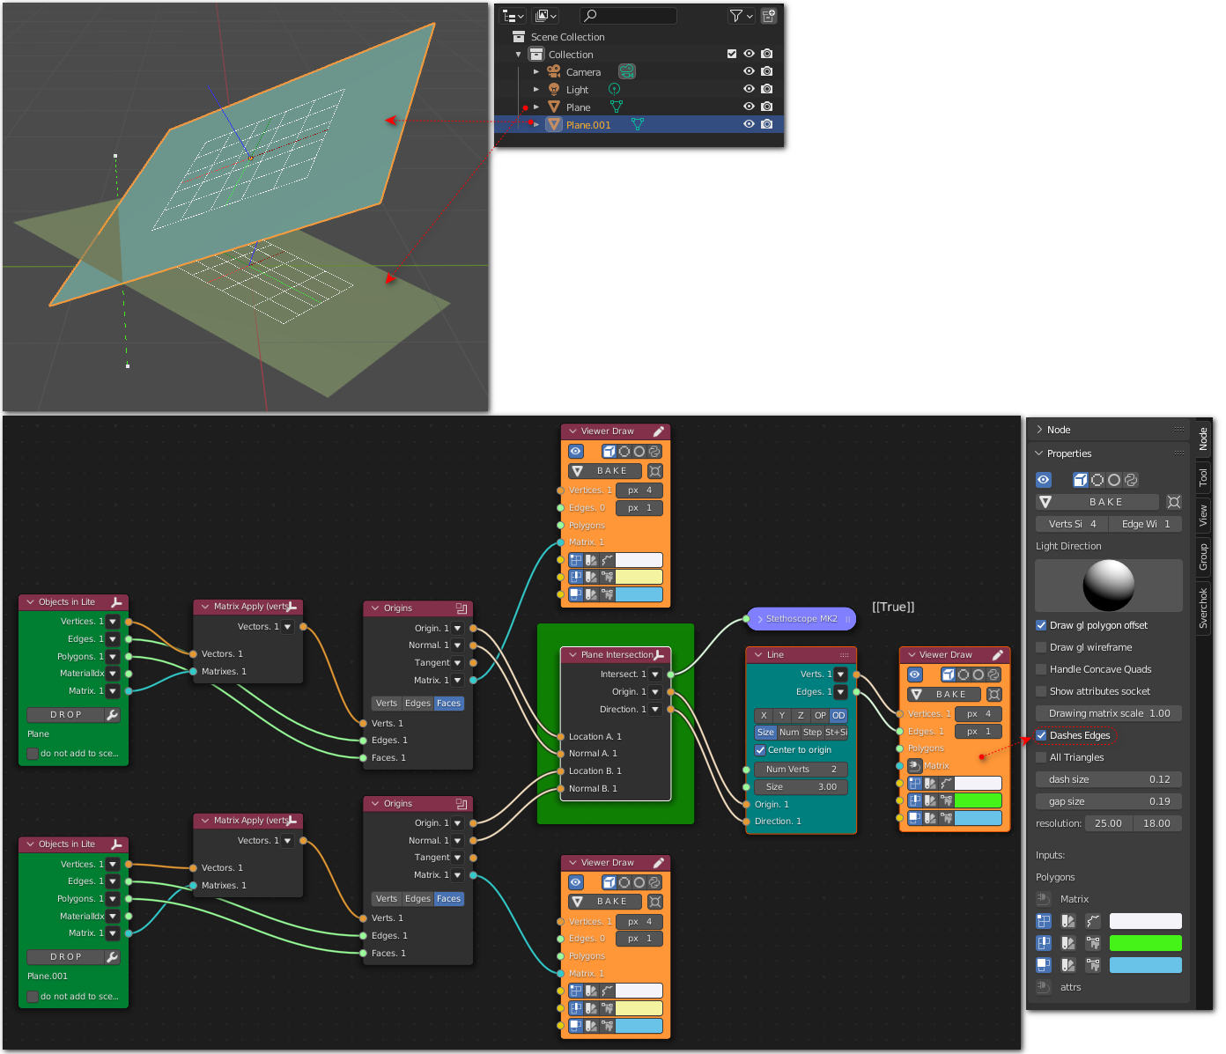Click wrench icon beside DROP on Plane node
The width and height of the screenshot is (1226, 1054).
click(112, 715)
